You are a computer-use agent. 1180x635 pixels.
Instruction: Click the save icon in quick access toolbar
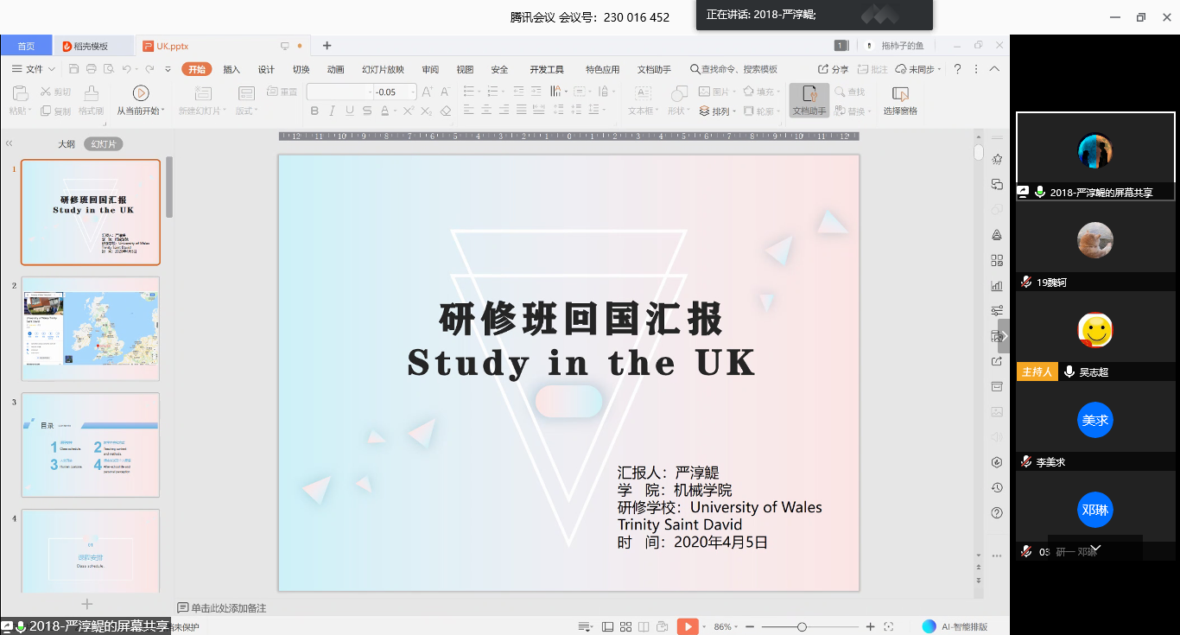coord(73,69)
